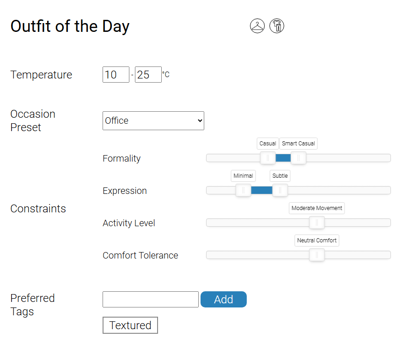The width and height of the screenshot is (402, 349).
Task: Click the Add button for preferred tags
Action: [x=224, y=299]
